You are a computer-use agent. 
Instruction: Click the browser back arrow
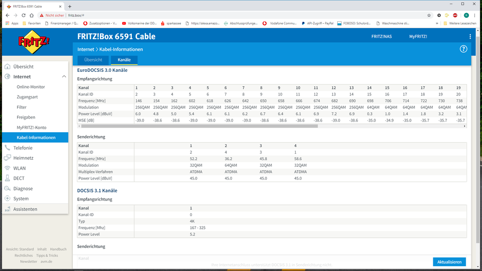[x=7, y=15]
